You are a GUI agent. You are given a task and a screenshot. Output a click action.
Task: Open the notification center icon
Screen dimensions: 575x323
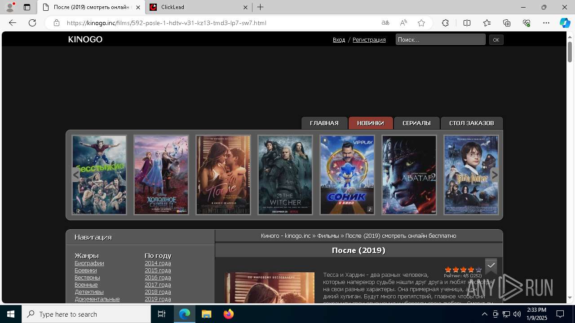[x=560, y=314]
